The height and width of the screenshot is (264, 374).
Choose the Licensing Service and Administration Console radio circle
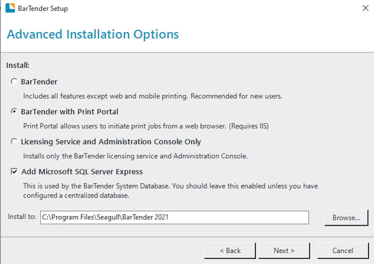point(14,142)
